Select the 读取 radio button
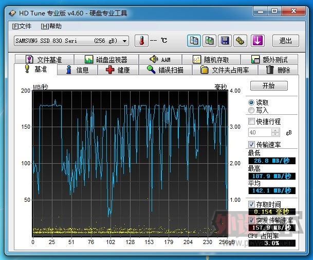The image size is (313, 260). (x=251, y=102)
